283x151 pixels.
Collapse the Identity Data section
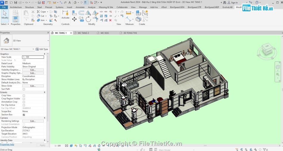(44, 140)
